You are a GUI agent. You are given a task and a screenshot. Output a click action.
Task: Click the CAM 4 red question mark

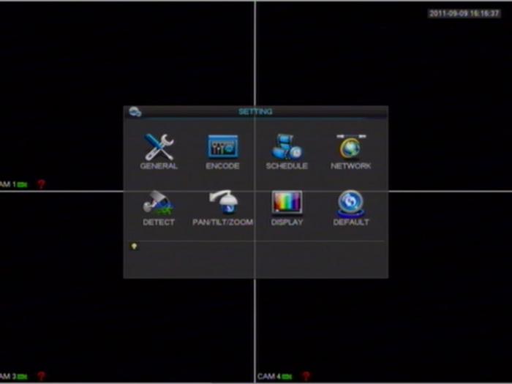click(x=306, y=377)
